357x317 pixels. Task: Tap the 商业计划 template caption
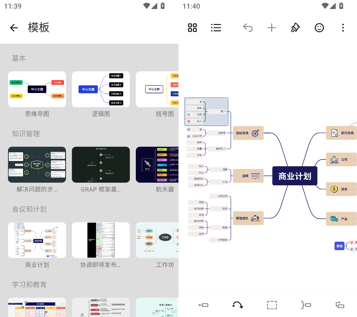[37, 265]
